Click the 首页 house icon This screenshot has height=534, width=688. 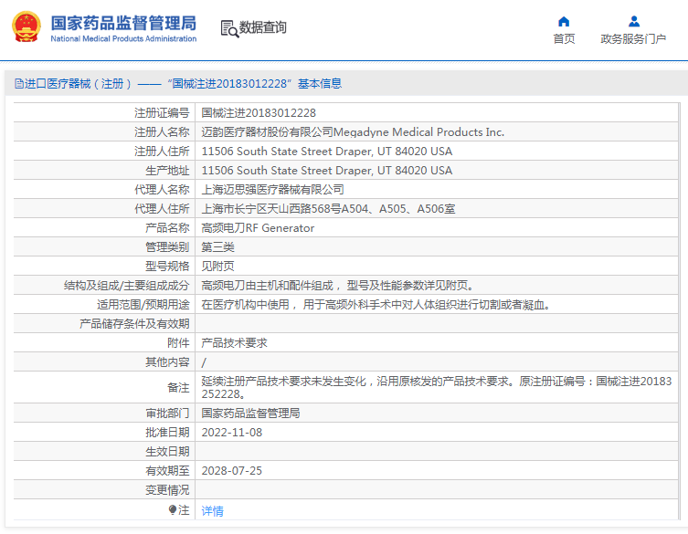564,21
